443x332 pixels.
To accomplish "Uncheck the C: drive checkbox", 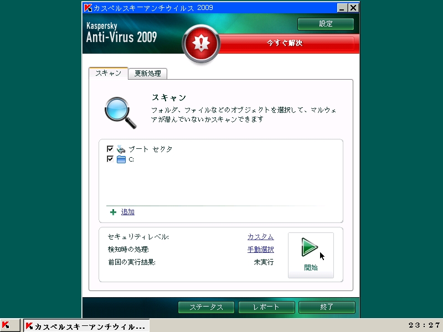I will [110, 159].
